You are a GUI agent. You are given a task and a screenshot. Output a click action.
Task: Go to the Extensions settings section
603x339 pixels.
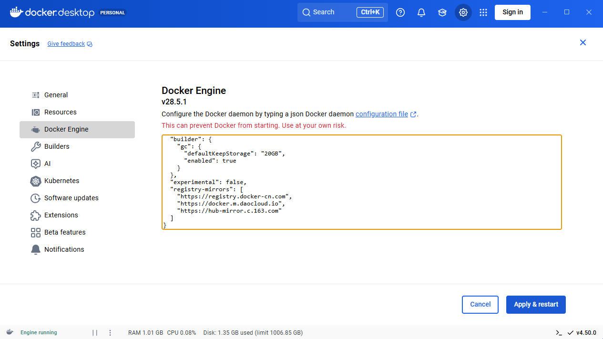tap(77, 215)
